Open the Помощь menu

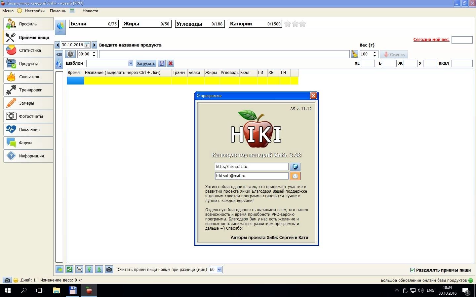pyautogui.click(x=58, y=11)
